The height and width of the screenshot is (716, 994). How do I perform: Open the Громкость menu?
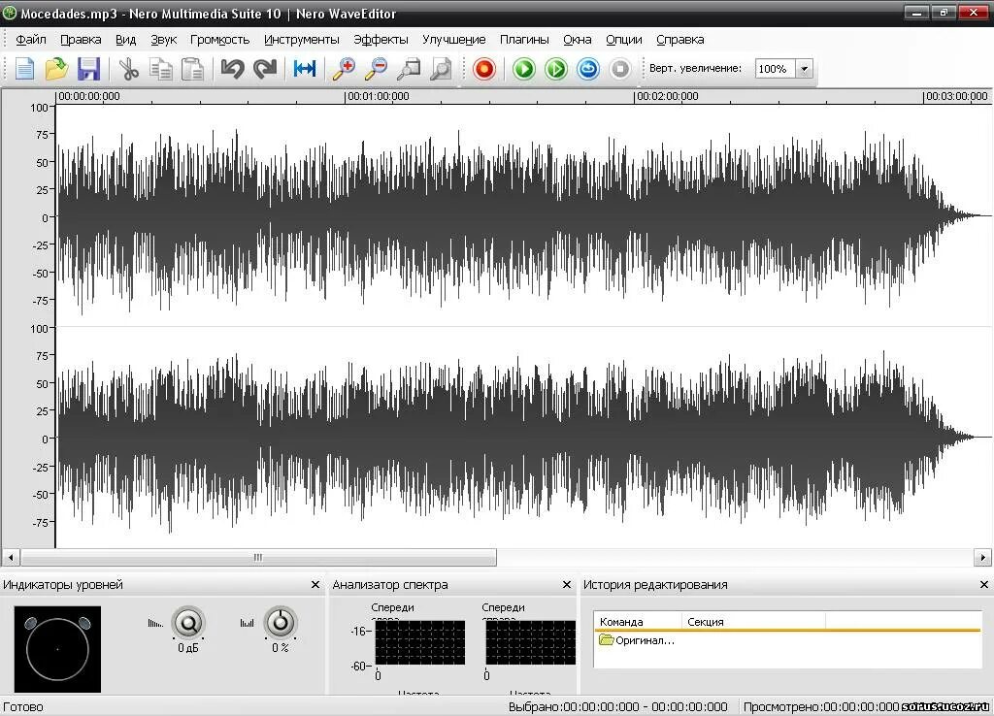[220, 39]
